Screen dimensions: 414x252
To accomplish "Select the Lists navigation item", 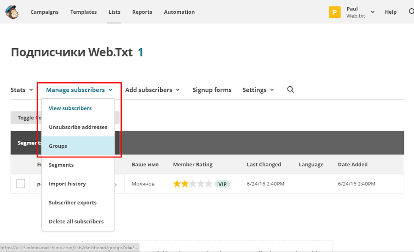I will (115, 12).
